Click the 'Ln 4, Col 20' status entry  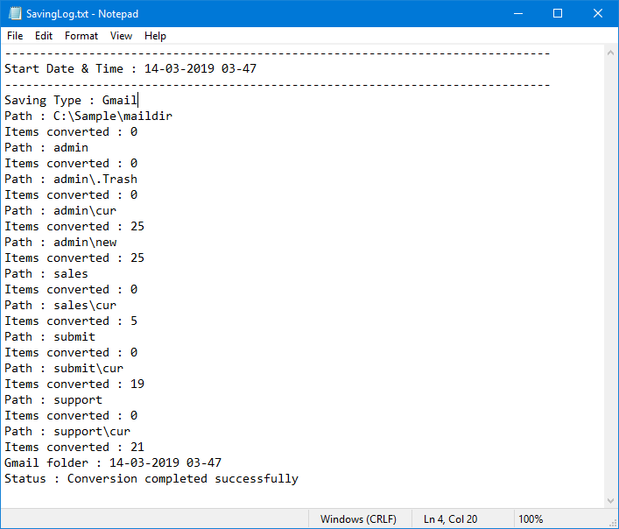(450, 519)
